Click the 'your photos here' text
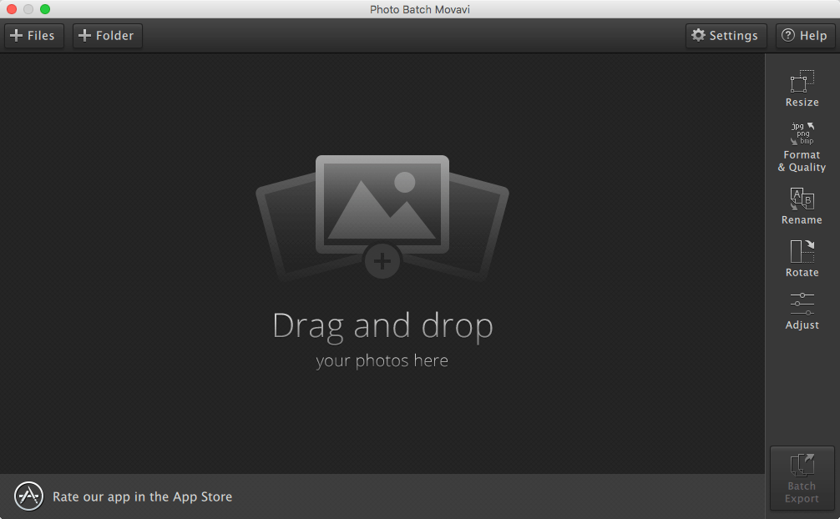840x519 pixels. [x=382, y=361]
